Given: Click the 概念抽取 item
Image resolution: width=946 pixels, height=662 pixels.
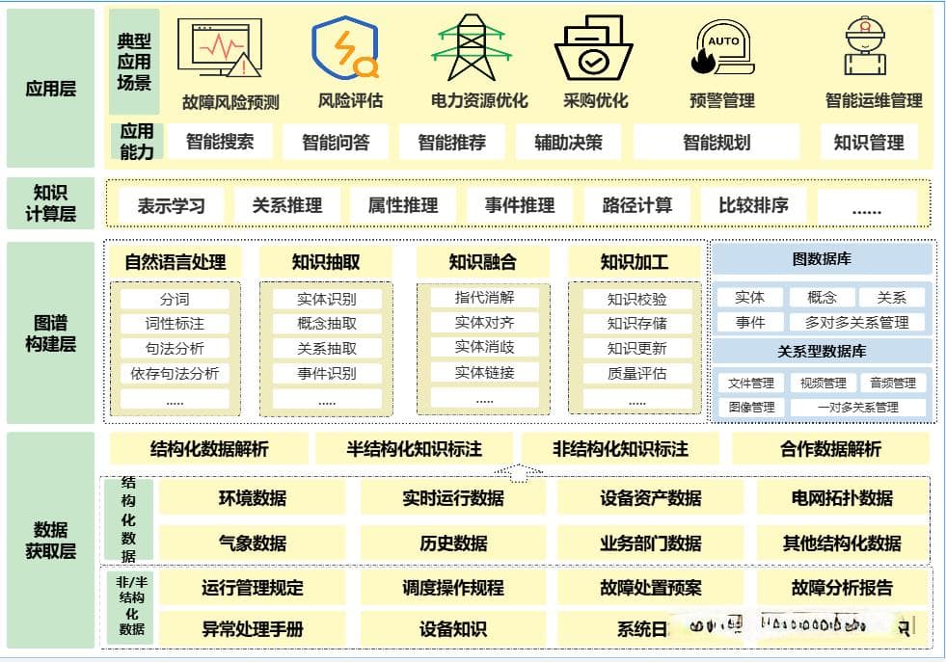Looking at the screenshot, I should pyautogui.click(x=326, y=324).
